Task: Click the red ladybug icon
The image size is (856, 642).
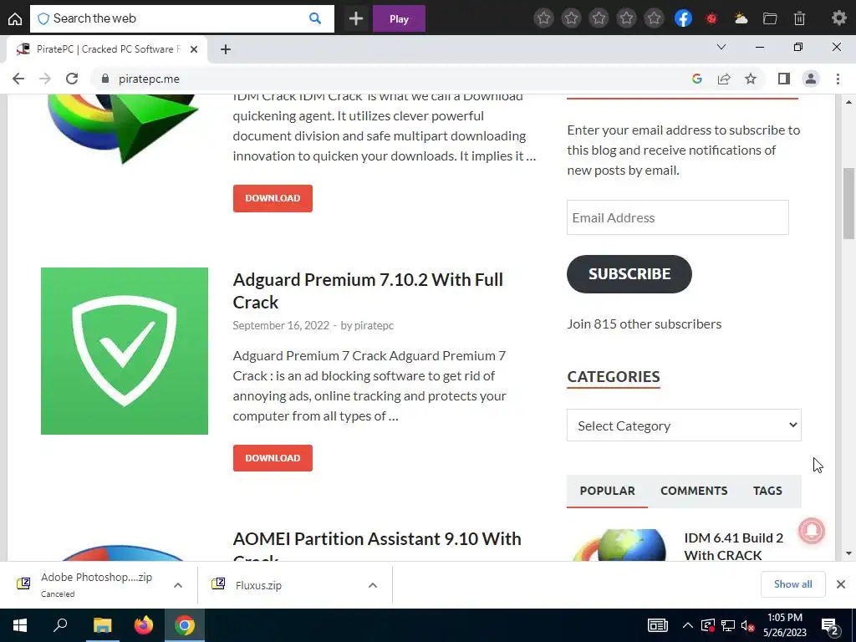Action: tap(711, 18)
